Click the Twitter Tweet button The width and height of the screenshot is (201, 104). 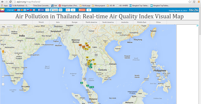(54, 10)
